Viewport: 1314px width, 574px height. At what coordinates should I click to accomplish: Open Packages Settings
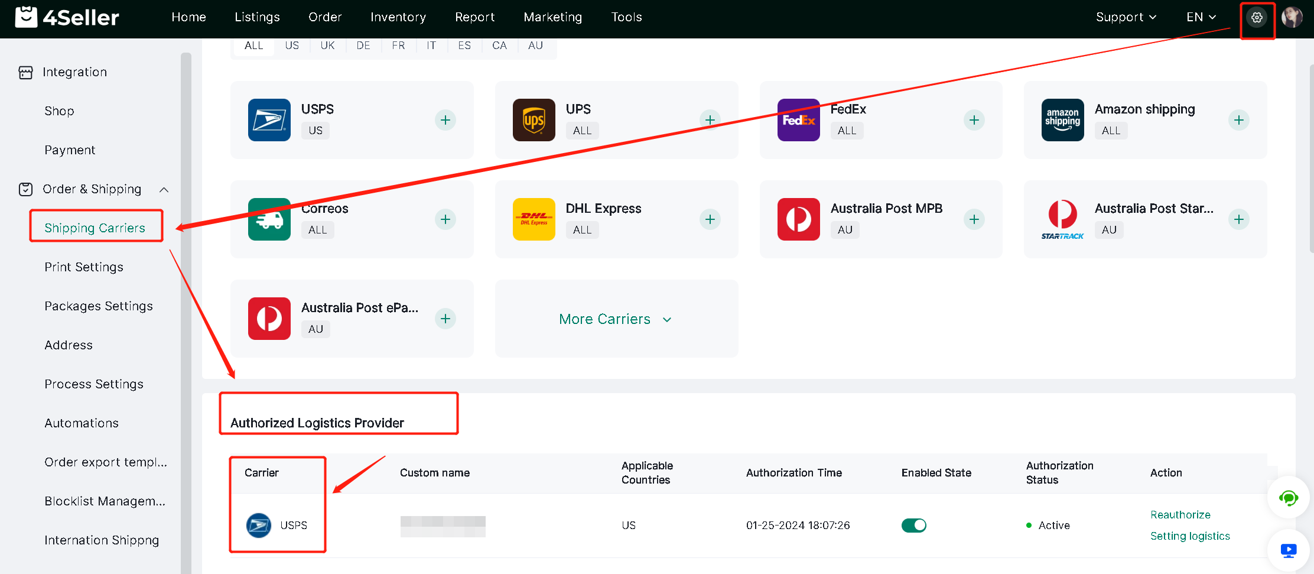pos(99,306)
